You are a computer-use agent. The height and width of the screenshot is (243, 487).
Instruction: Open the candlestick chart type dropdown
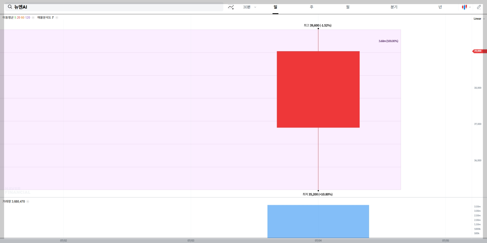[x=466, y=7]
